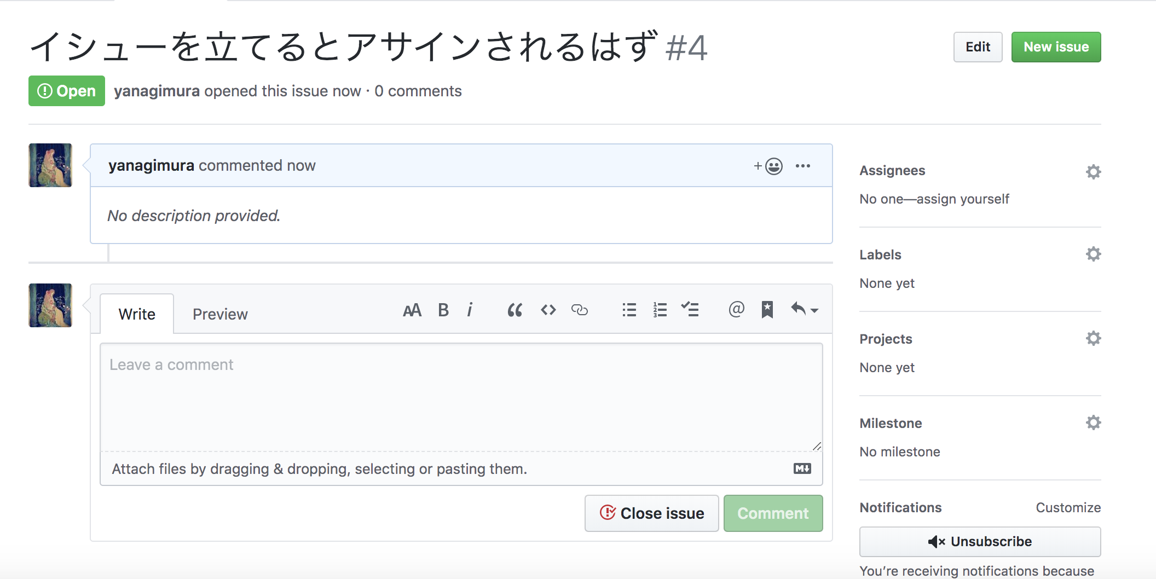This screenshot has height=579, width=1156.
Task: Click the Close issue button
Action: (651, 513)
